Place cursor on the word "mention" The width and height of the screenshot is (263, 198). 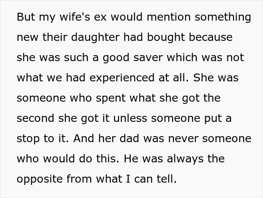point(169,17)
